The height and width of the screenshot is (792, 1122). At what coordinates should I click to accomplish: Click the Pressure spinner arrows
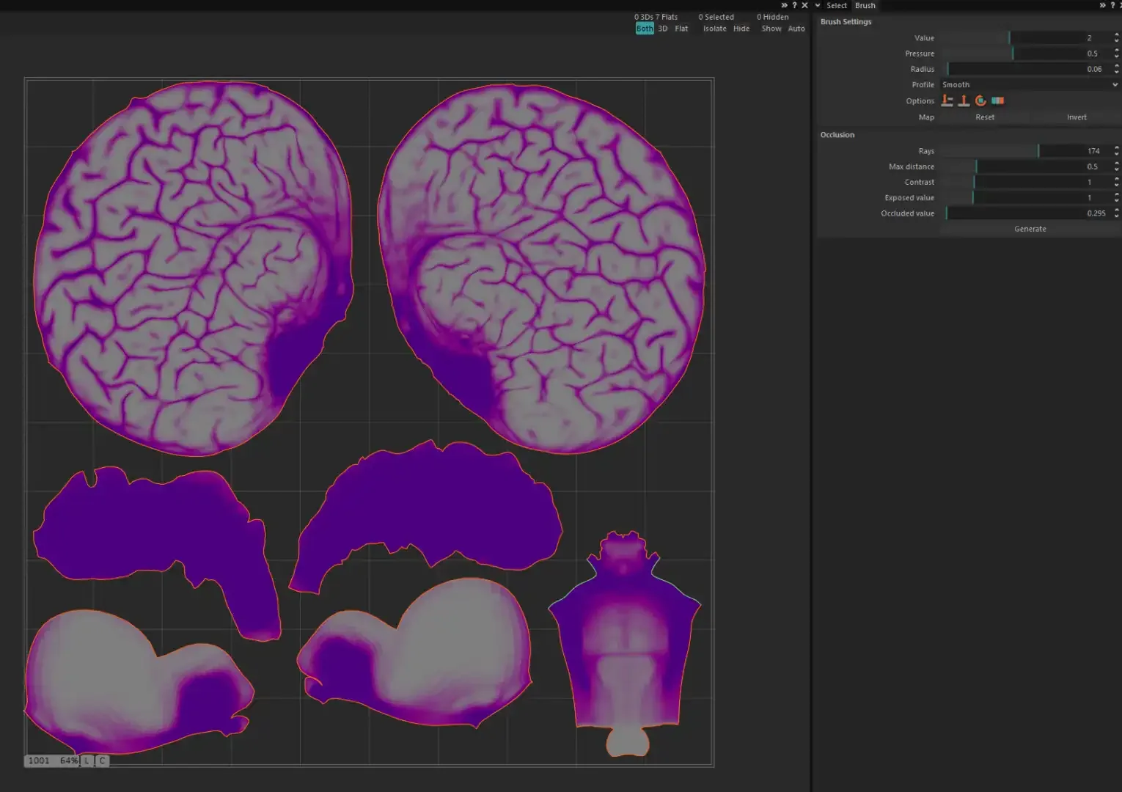(1116, 54)
